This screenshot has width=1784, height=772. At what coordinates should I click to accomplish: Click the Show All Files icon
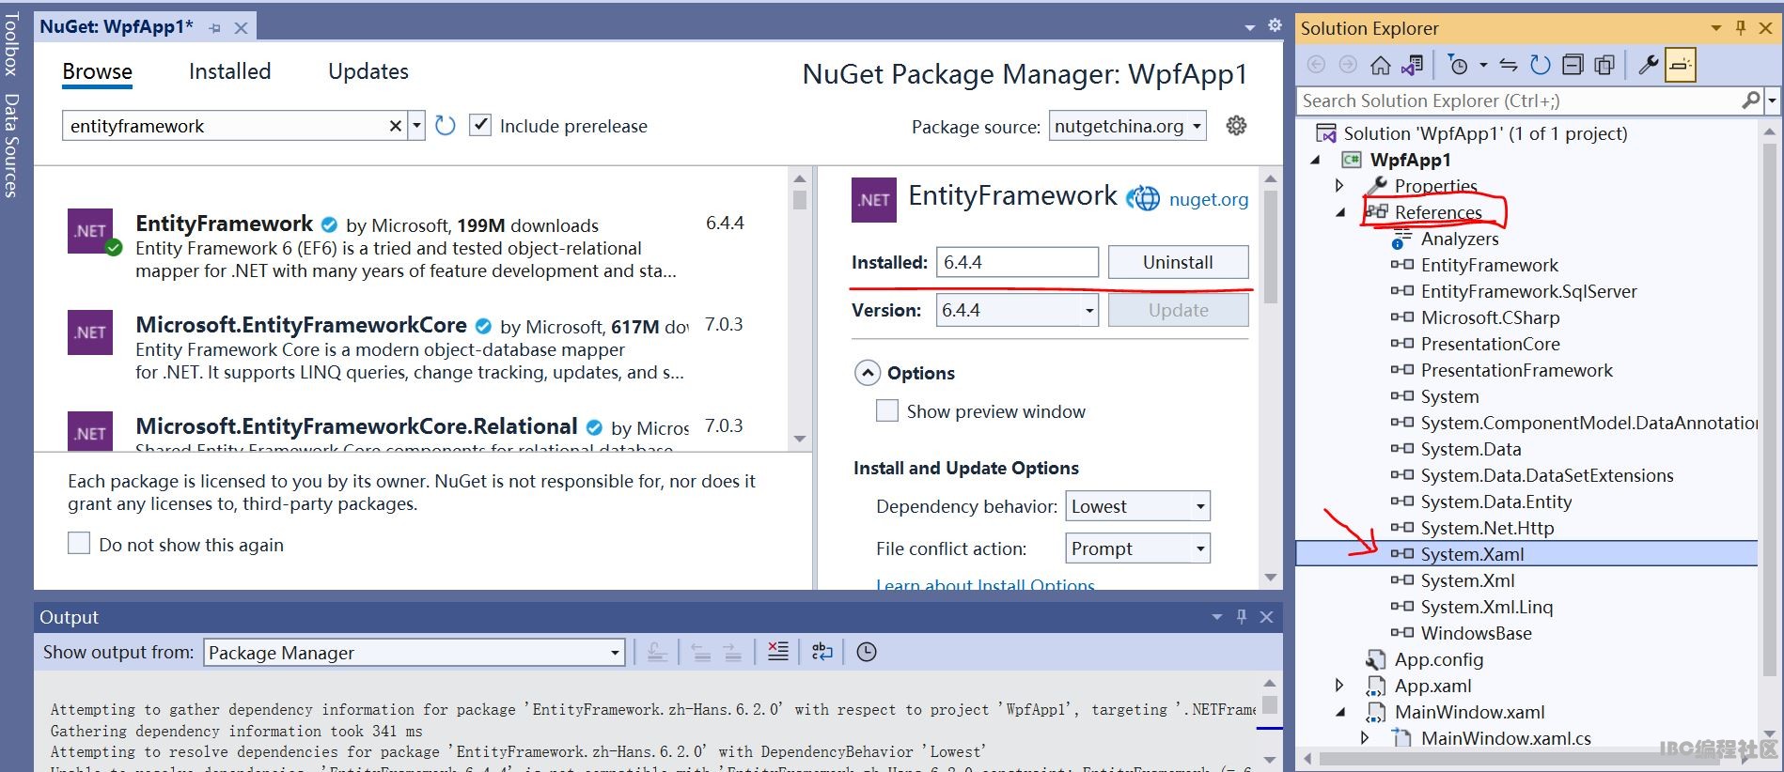[1604, 65]
